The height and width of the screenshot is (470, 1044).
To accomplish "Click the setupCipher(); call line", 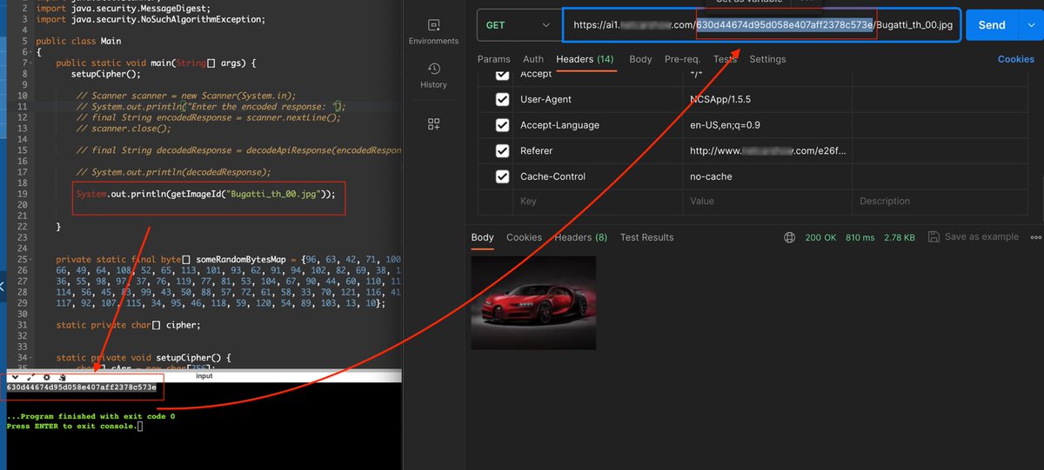I will pos(106,74).
